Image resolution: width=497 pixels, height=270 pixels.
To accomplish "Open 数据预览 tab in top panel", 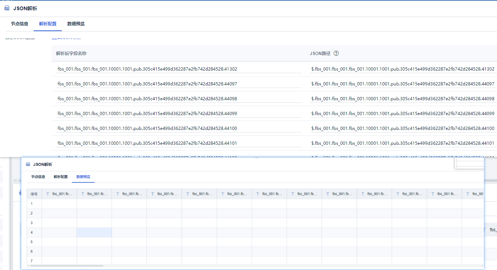I will 76,24.
